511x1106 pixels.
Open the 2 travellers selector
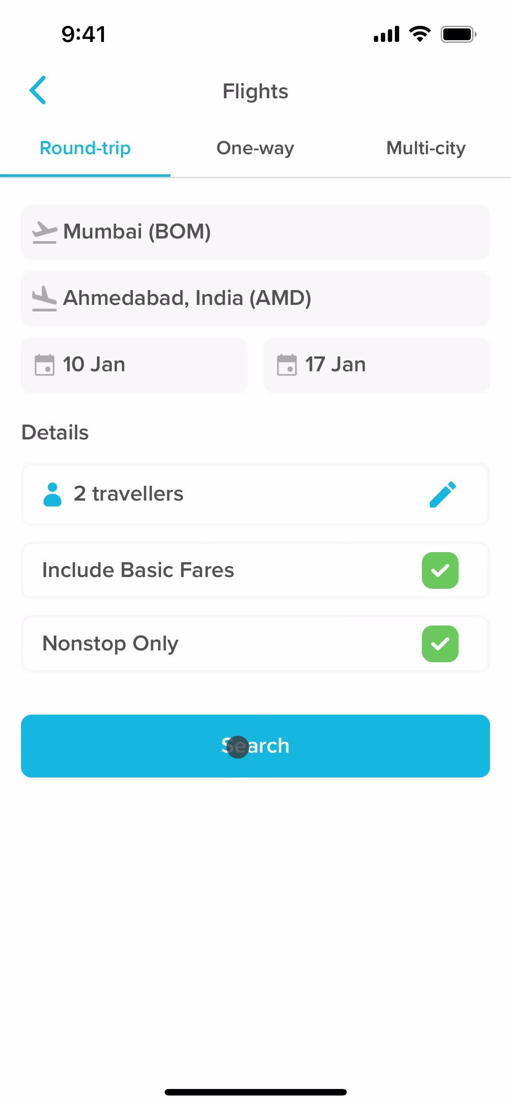pyautogui.click(x=255, y=494)
